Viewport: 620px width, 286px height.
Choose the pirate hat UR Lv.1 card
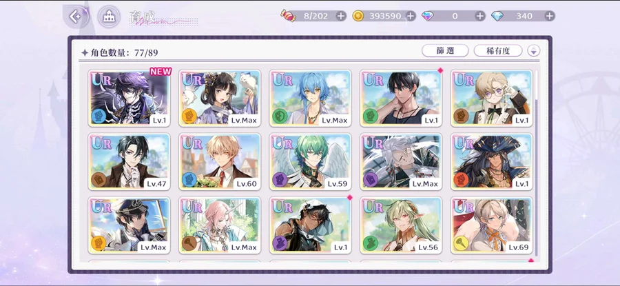[491, 161]
